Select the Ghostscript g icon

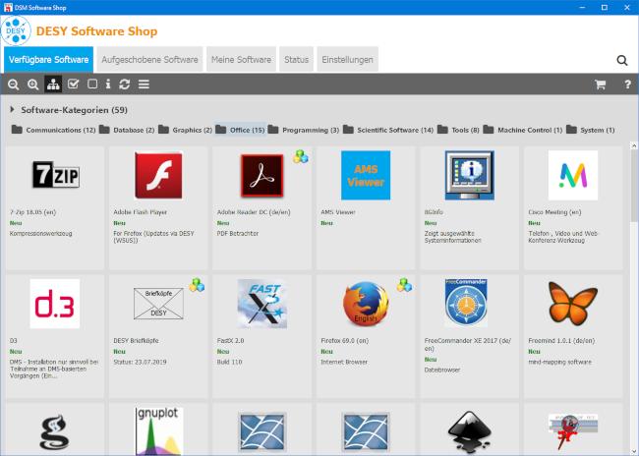[x=55, y=432]
